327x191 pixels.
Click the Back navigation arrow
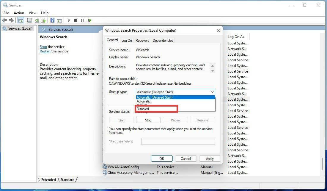click(x=5, y=20)
